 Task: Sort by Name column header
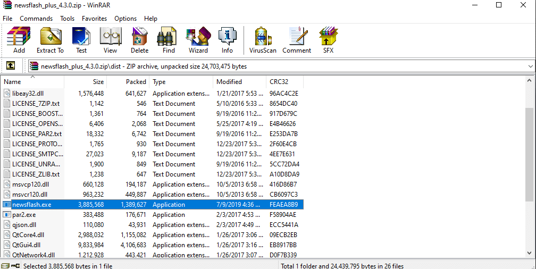(32, 82)
